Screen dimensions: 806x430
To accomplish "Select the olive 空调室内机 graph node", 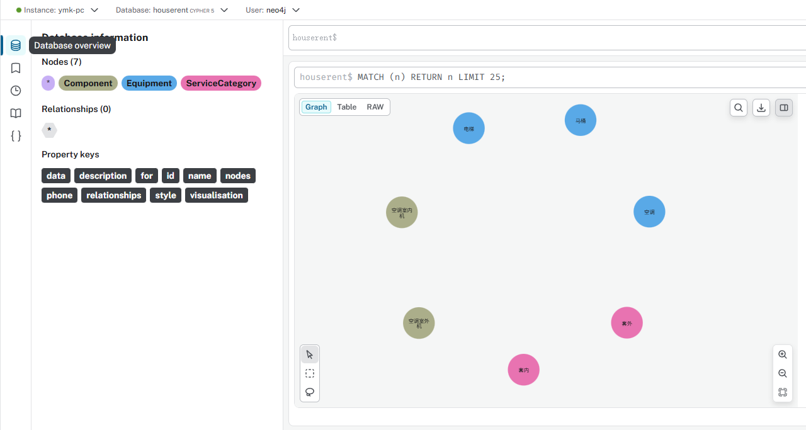I will click(402, 212).
